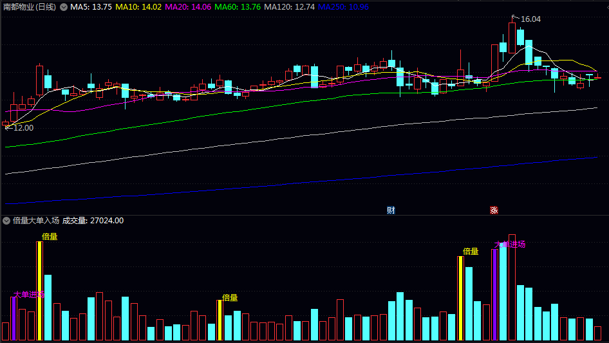Click the 倍量 label nearest the right side
Viewport: 609px width, 343px height.
471,252
